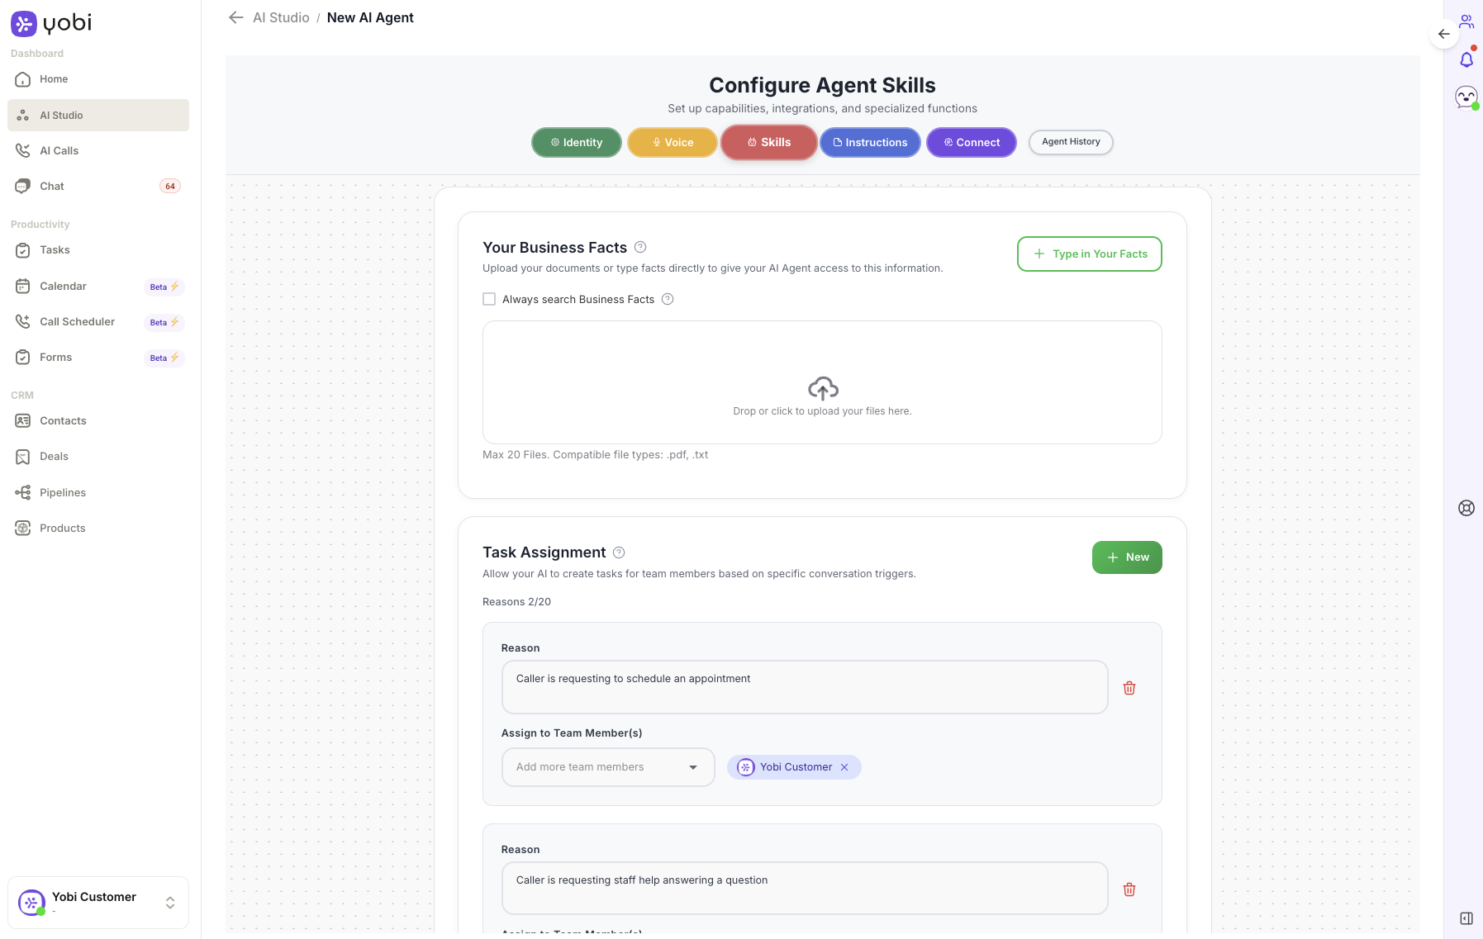Click the Yobi logo icon

point(23,23)
